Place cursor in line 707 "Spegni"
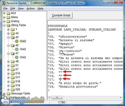The image size is (125, 106). tap(66, 44)
